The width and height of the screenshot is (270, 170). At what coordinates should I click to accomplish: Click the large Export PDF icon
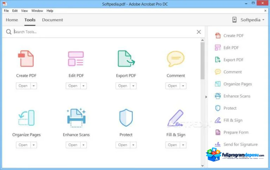tap(126, 59)
